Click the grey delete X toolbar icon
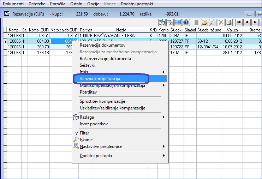Image resolution: width=262 pixels, height=179 pixels. [x=221, y=22]
